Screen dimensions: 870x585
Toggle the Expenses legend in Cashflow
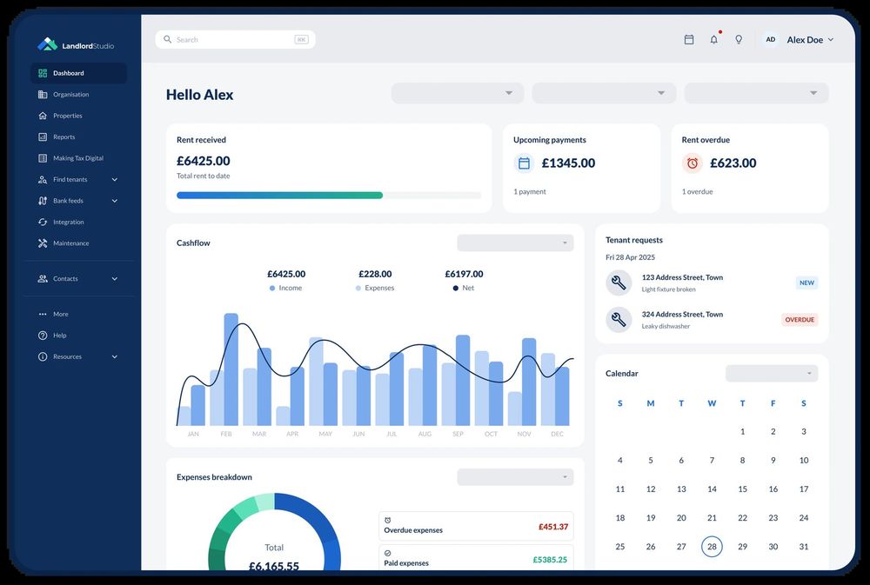click(375, 288)
